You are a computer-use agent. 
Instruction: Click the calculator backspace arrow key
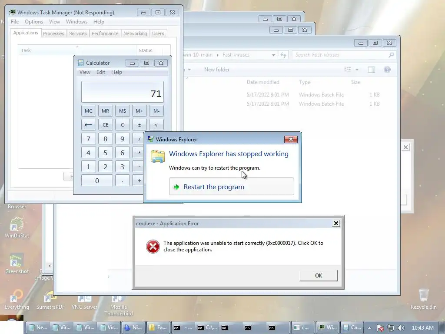(x=88, y=125)
